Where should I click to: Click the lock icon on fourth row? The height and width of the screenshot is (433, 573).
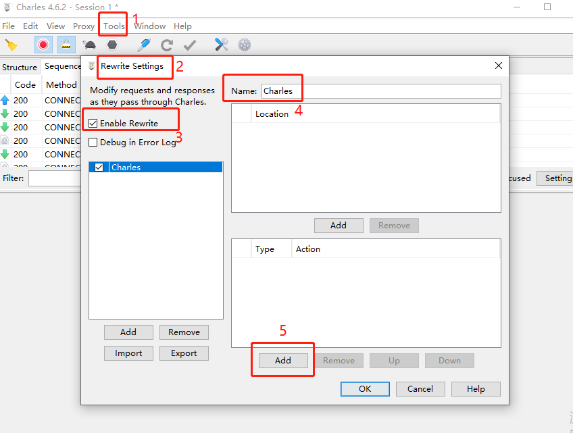click(5, 141)
